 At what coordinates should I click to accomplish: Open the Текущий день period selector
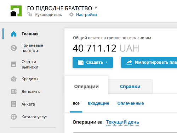pos(122,122)
